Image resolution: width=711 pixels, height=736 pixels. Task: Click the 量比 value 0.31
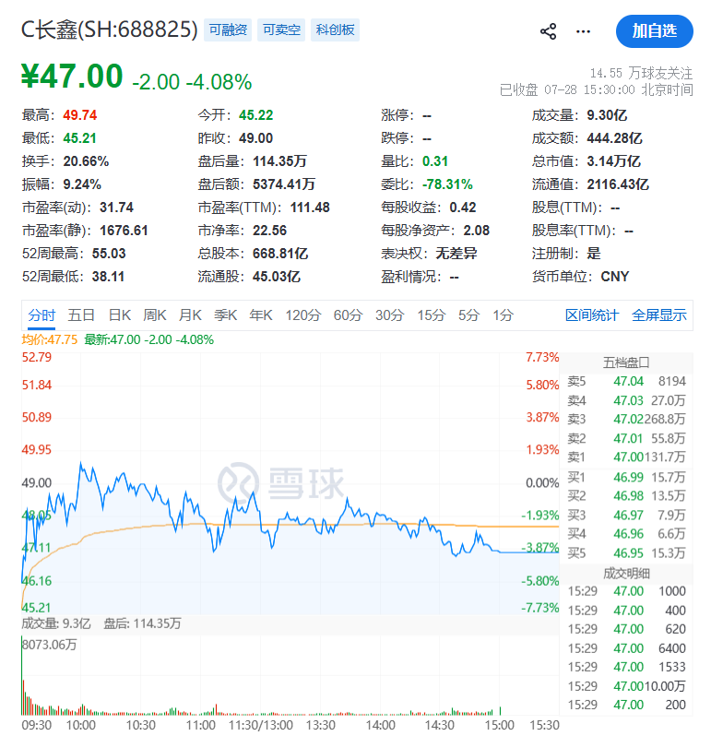435,161
